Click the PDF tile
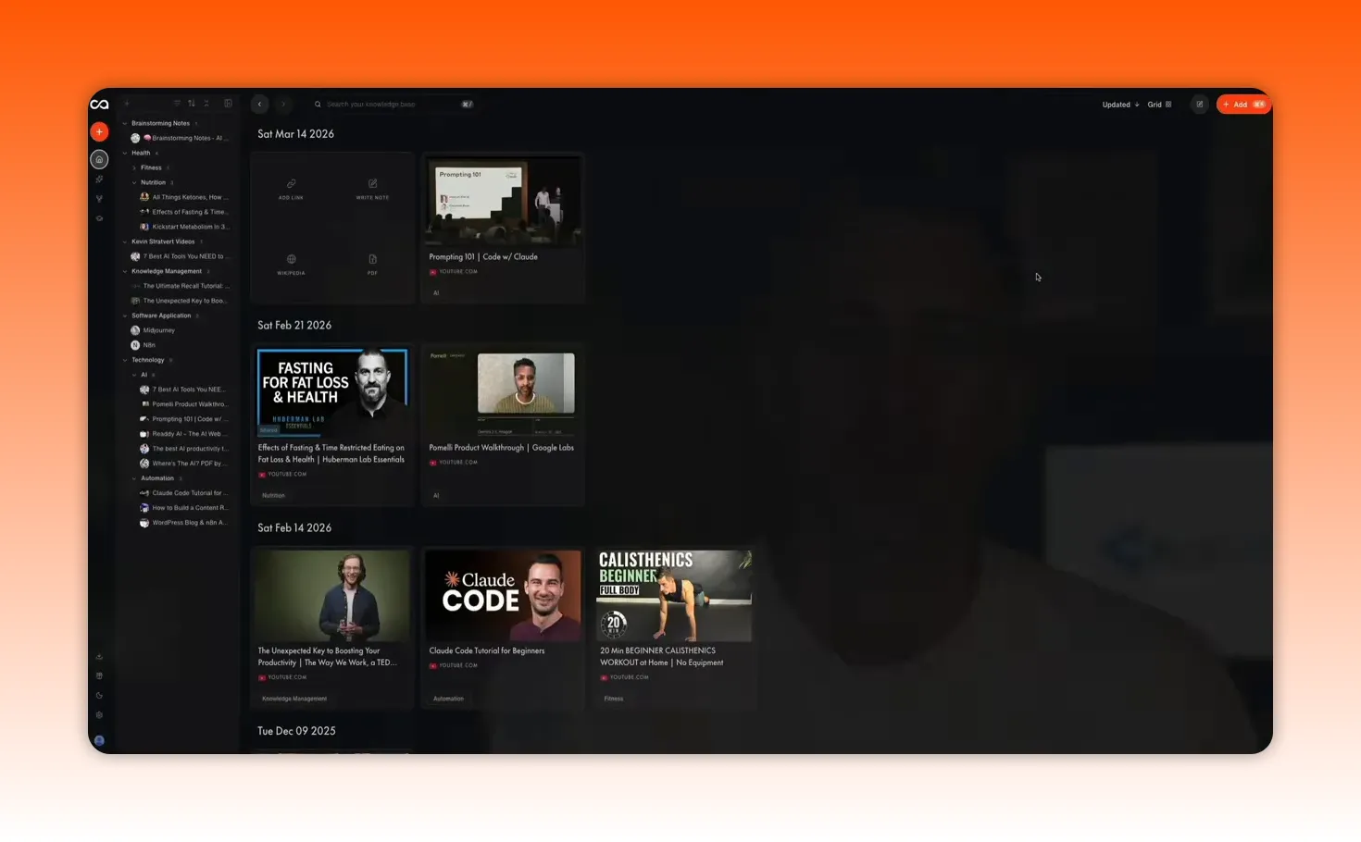 point(372,265)
